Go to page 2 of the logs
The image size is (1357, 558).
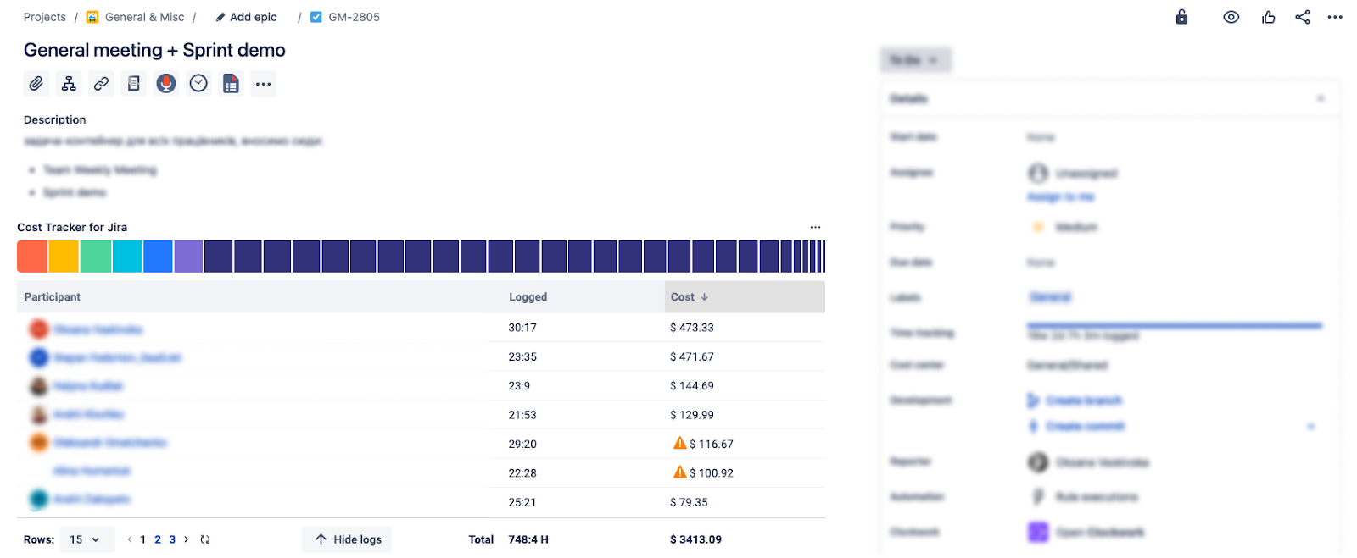coord(158,539)
